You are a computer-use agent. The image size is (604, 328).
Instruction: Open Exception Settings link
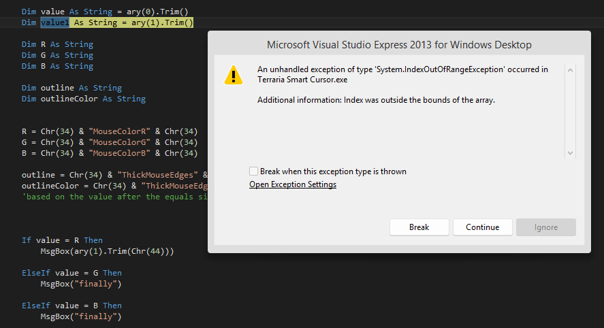[x=293, y=184]
